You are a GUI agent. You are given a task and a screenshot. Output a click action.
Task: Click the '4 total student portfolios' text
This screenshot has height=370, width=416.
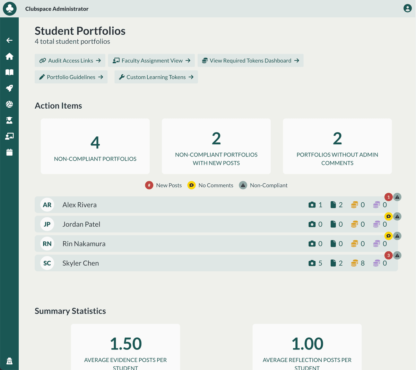[72, 41]
